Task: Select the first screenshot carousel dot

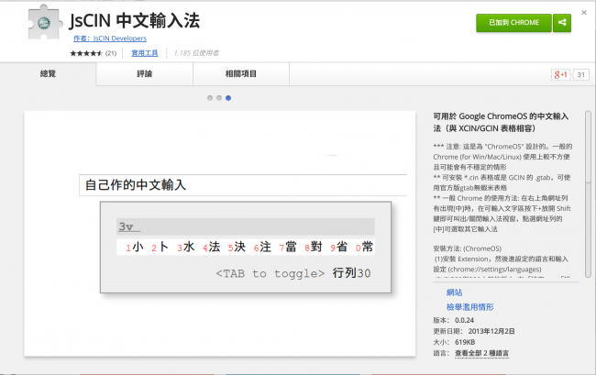Action: (210, 98)
